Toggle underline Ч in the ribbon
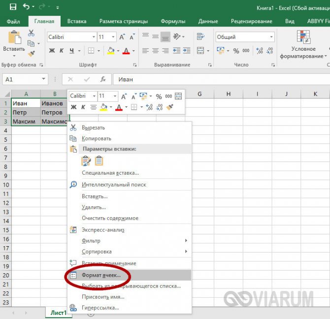Image resolution: width=330 pixels, height=319 pixels. coord(72,51)
